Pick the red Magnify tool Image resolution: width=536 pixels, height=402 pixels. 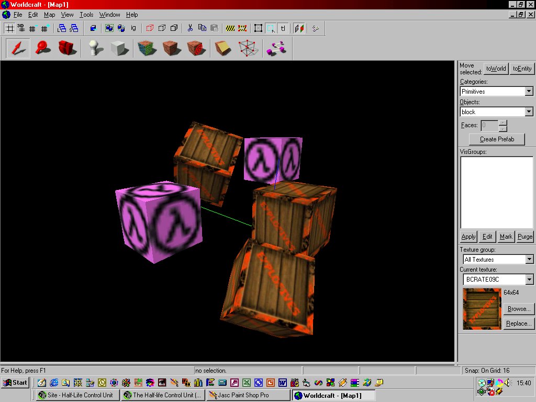[x=42, y=48]
